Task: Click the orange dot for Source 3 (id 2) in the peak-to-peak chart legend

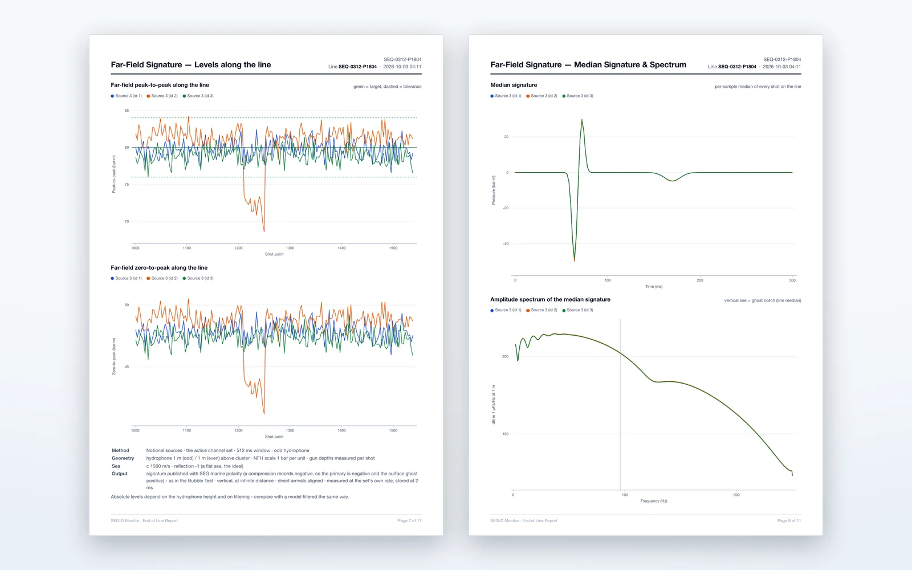Action: [148, 96]
